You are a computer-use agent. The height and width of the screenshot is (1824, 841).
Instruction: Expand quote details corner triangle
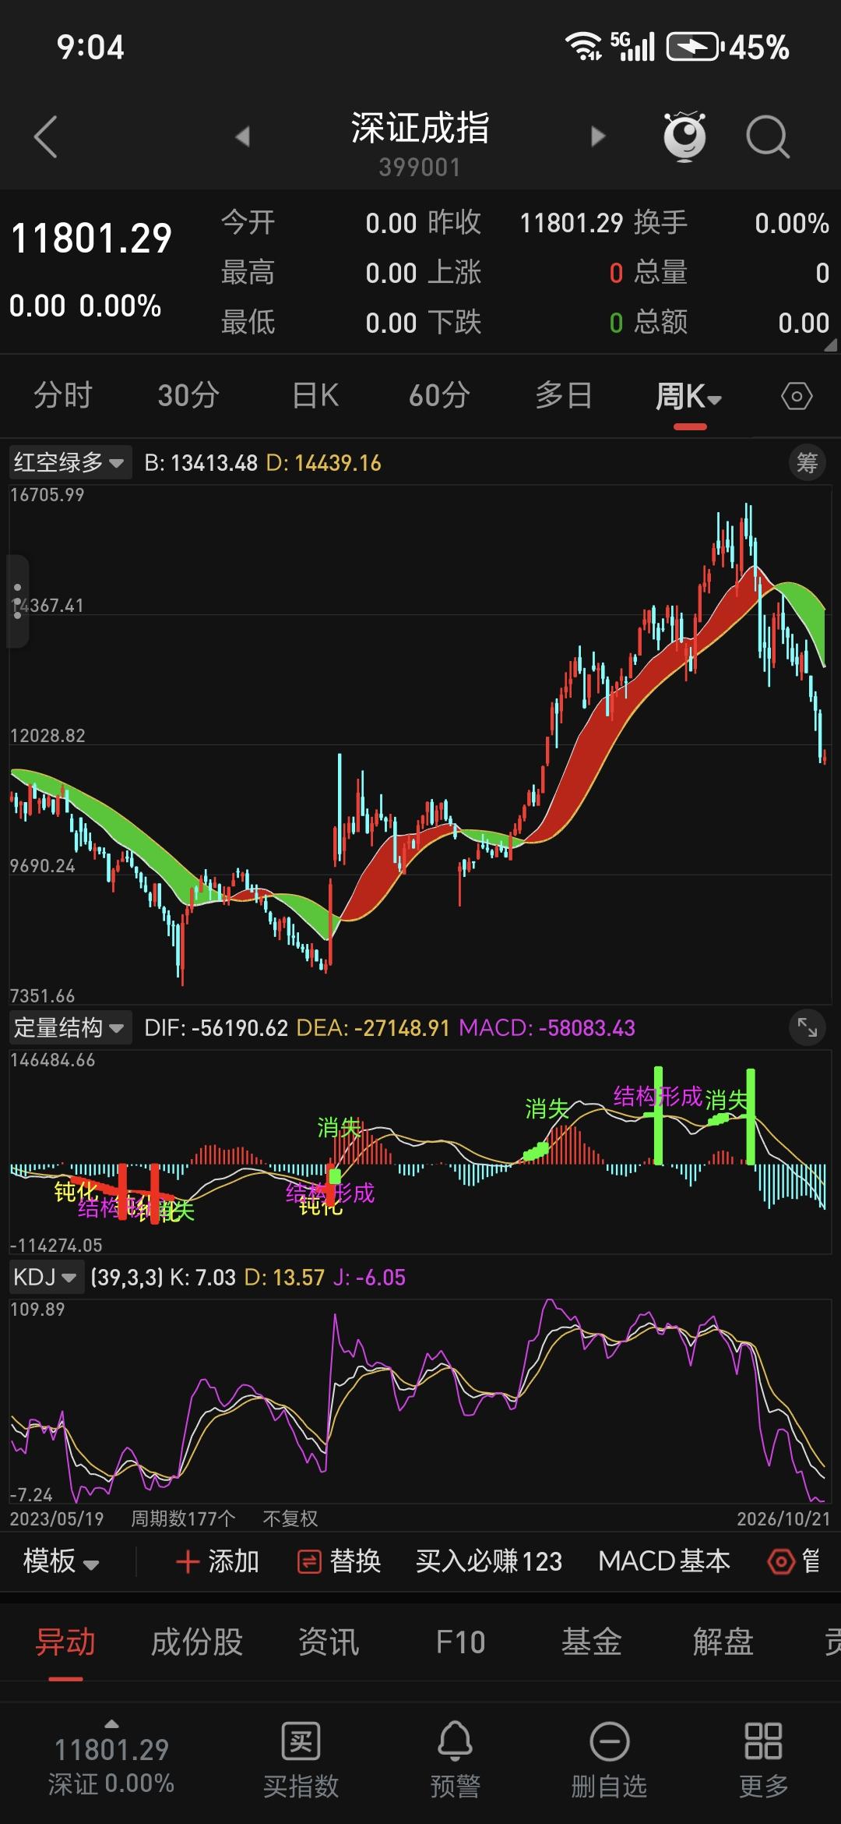(x=830, y=345)
